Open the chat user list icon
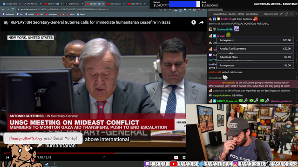 [x=287, y=14]
